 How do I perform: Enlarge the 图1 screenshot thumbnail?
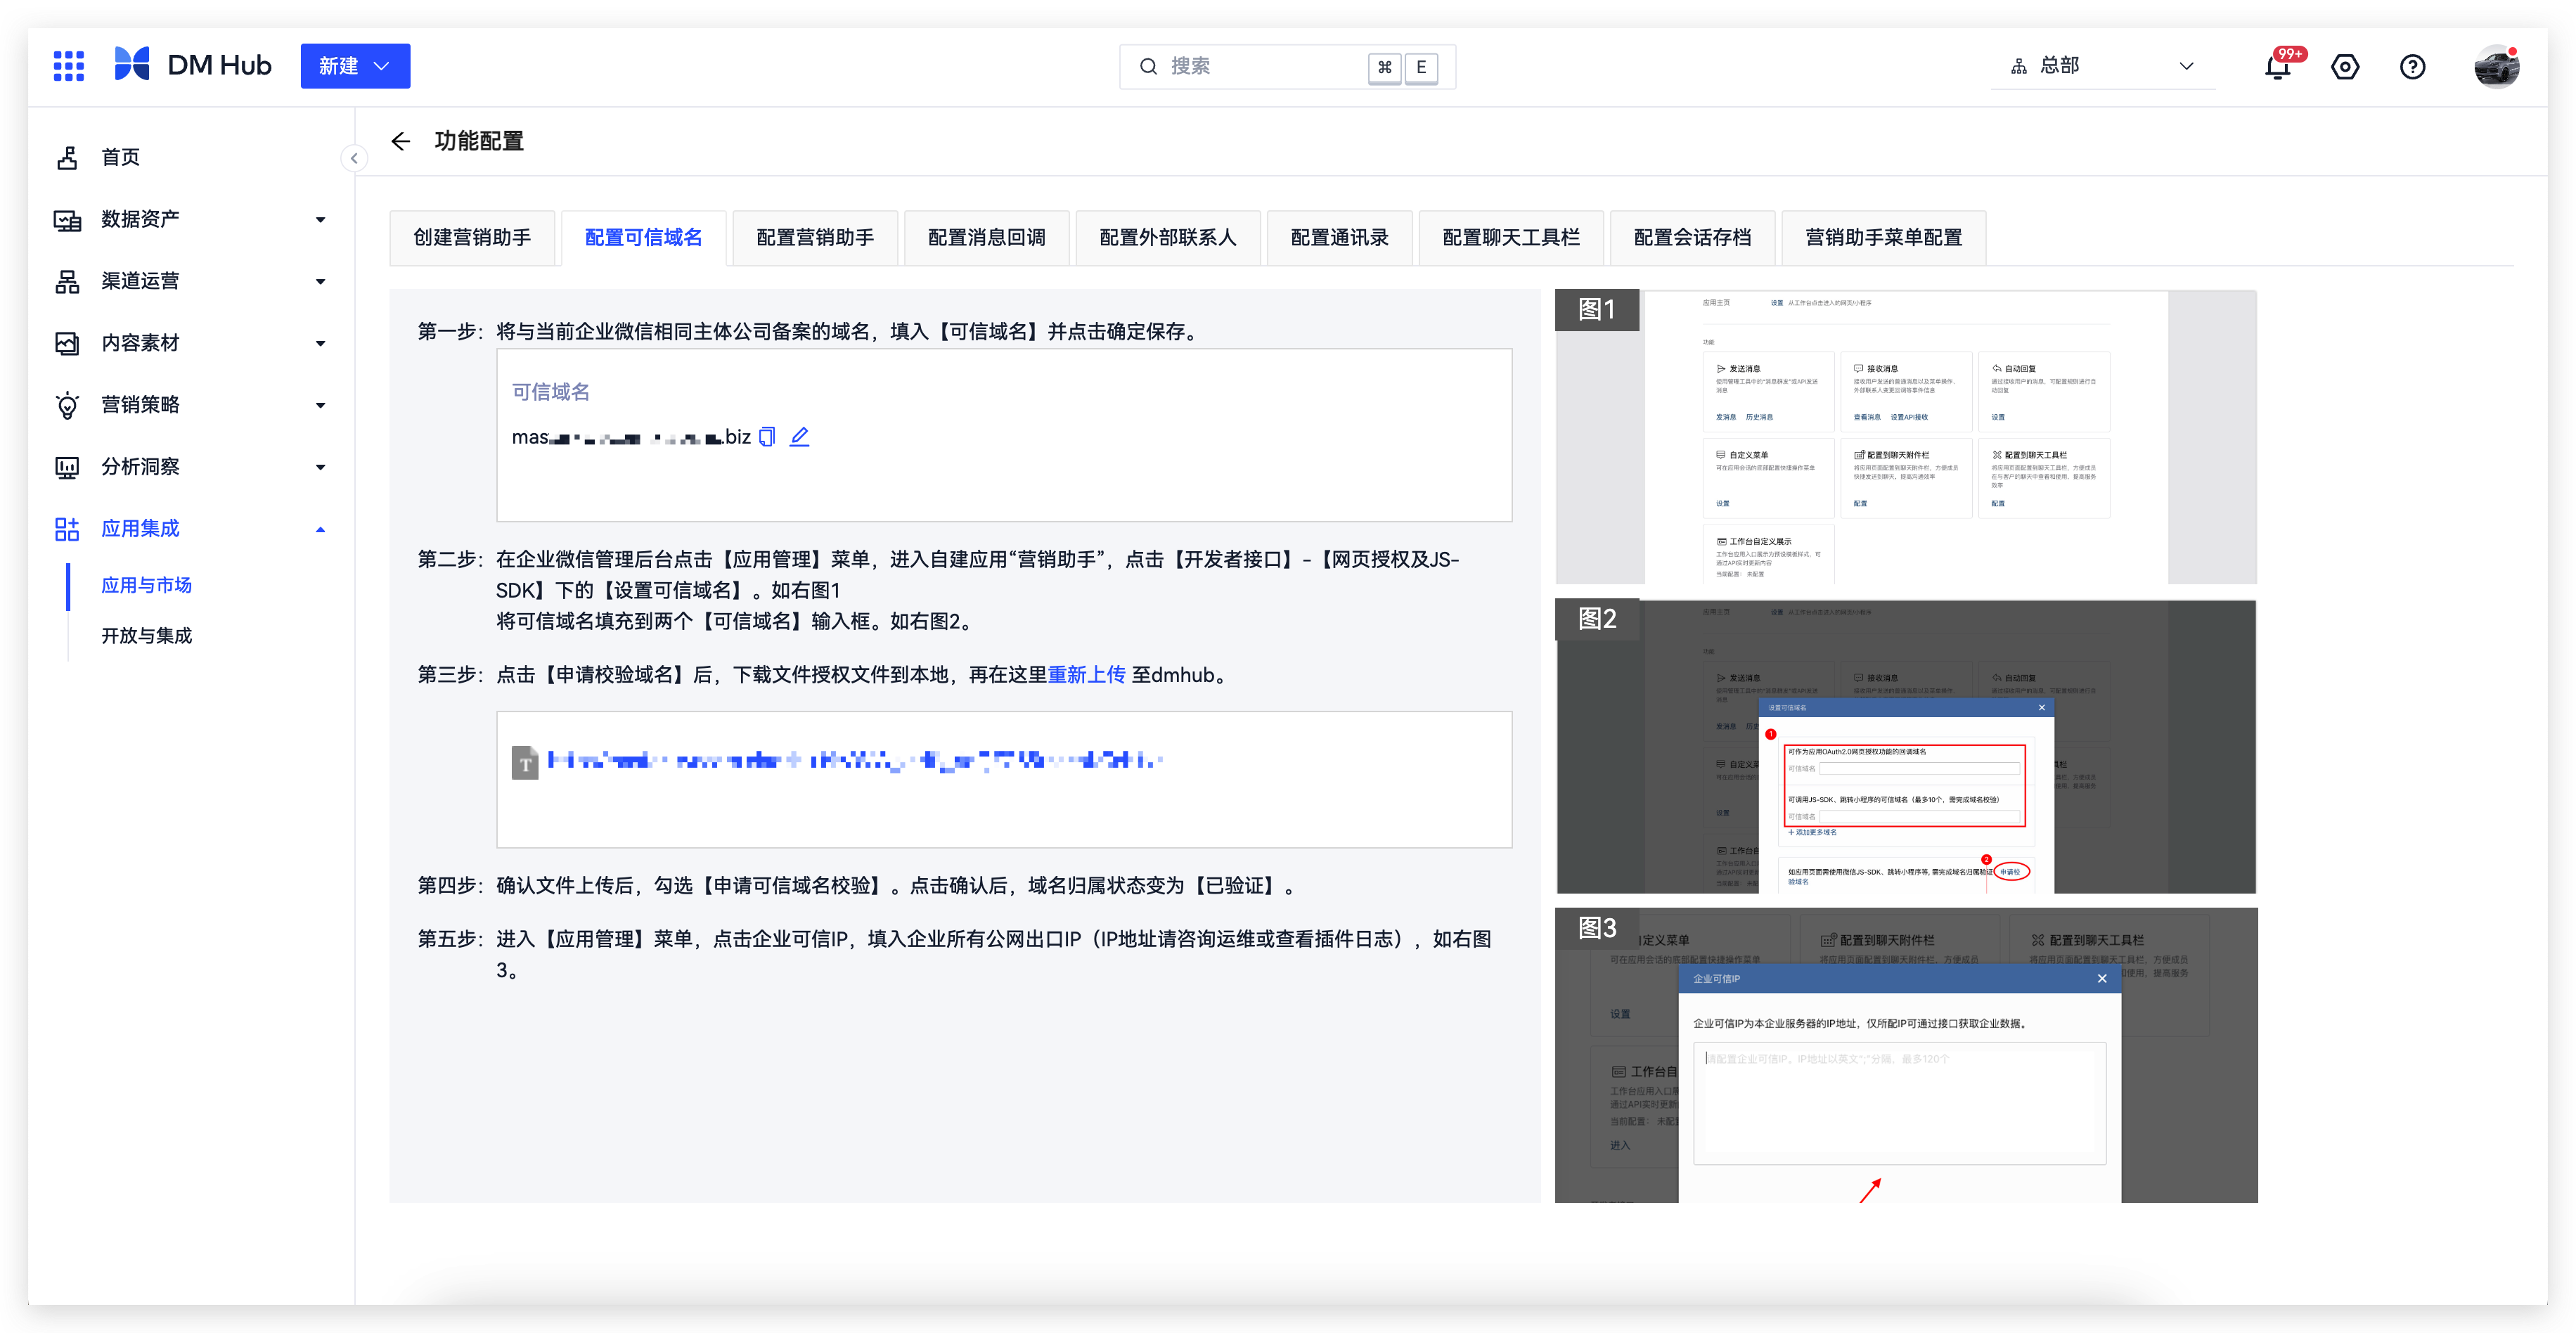[1905, 437]
